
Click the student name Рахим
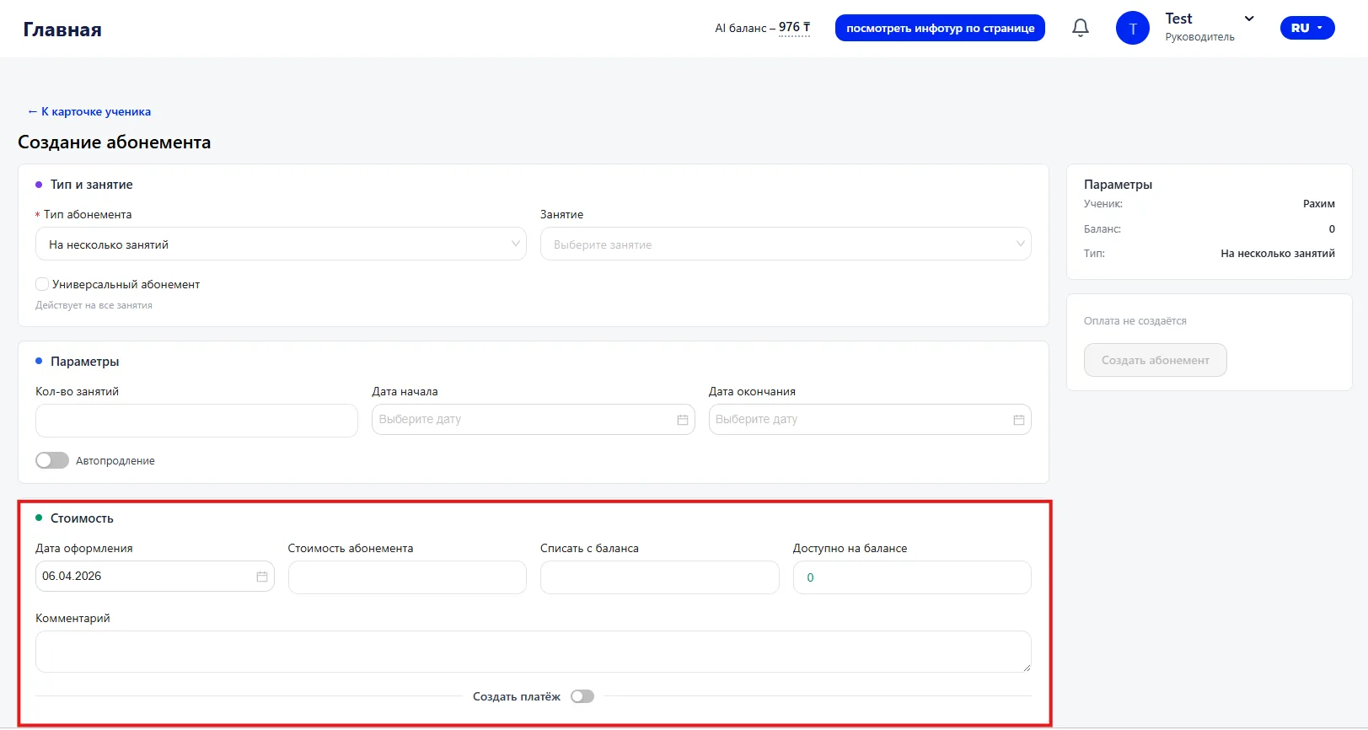click(1319, 204)
